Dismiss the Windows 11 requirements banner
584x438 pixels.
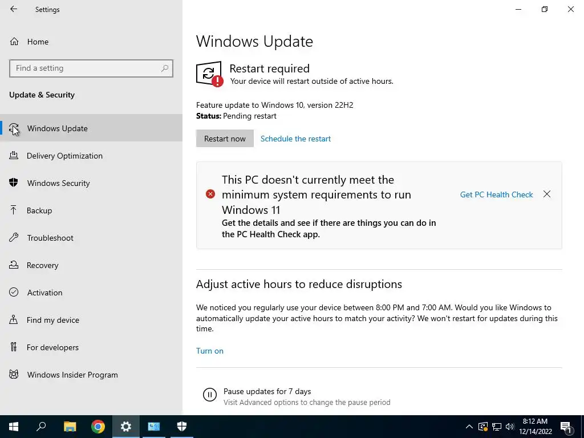coord(547,194)
